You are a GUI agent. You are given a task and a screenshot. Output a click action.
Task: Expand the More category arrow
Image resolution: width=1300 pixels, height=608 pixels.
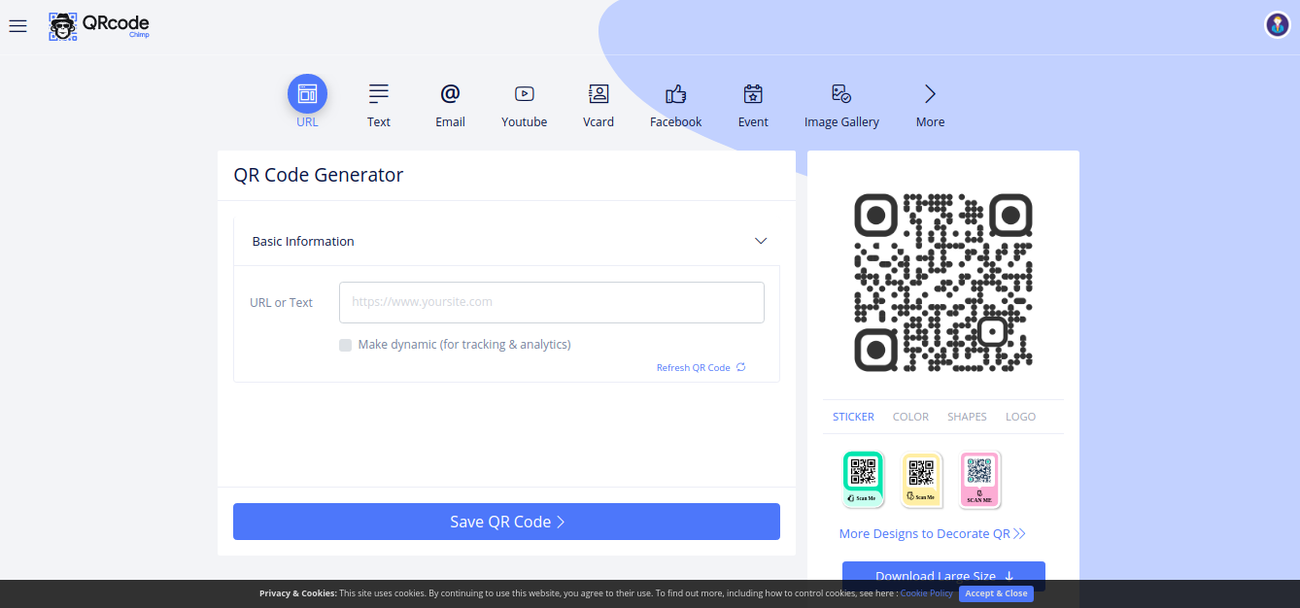click(x=930, y=94)
